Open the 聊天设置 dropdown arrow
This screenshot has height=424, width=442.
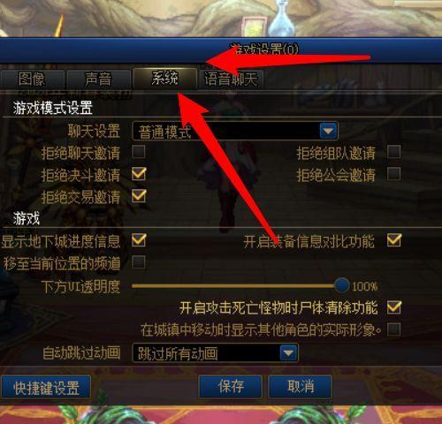pyautogui.click(x=329, y=131)
